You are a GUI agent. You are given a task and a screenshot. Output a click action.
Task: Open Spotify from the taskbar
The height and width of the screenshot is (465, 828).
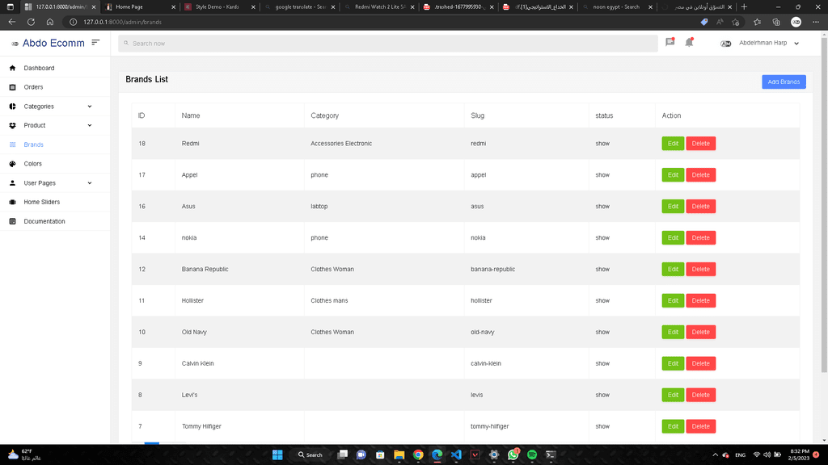point(532,455)
